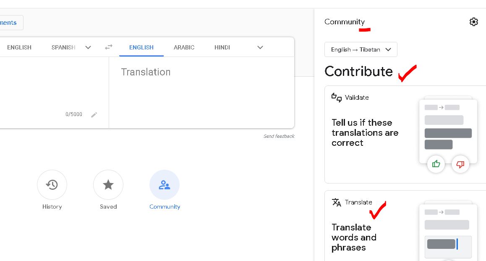Screen dimensions: 486x261
Task: Click the Saved star icon
Action: tap(108, 185)
